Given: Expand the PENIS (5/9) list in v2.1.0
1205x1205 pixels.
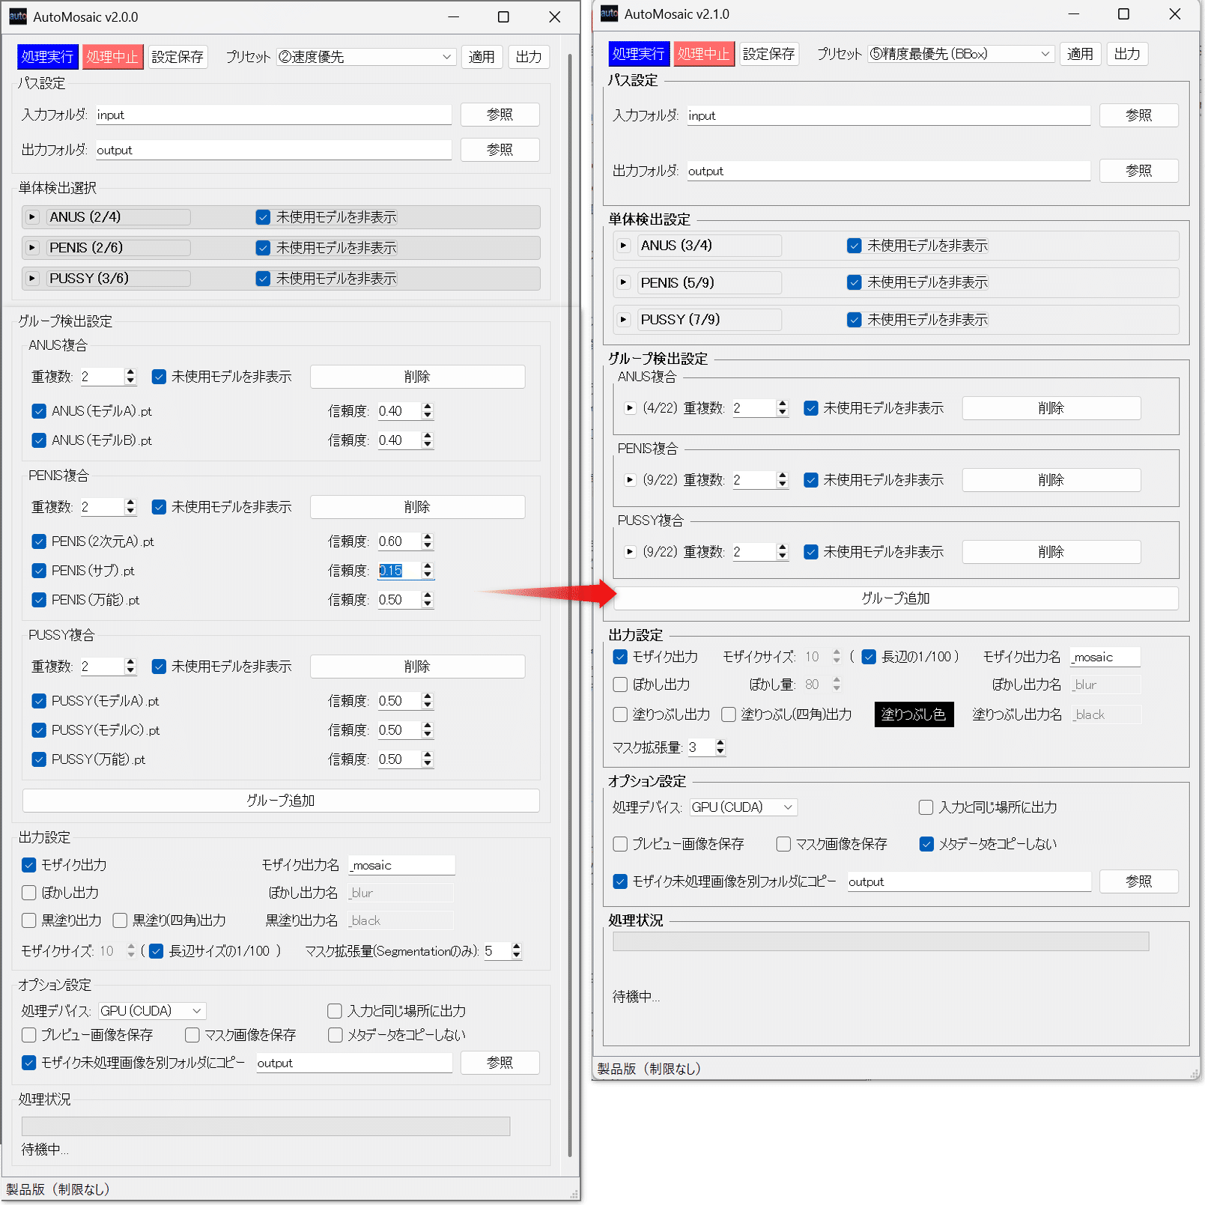Looking at the screenshot, I should click(624, 282).
